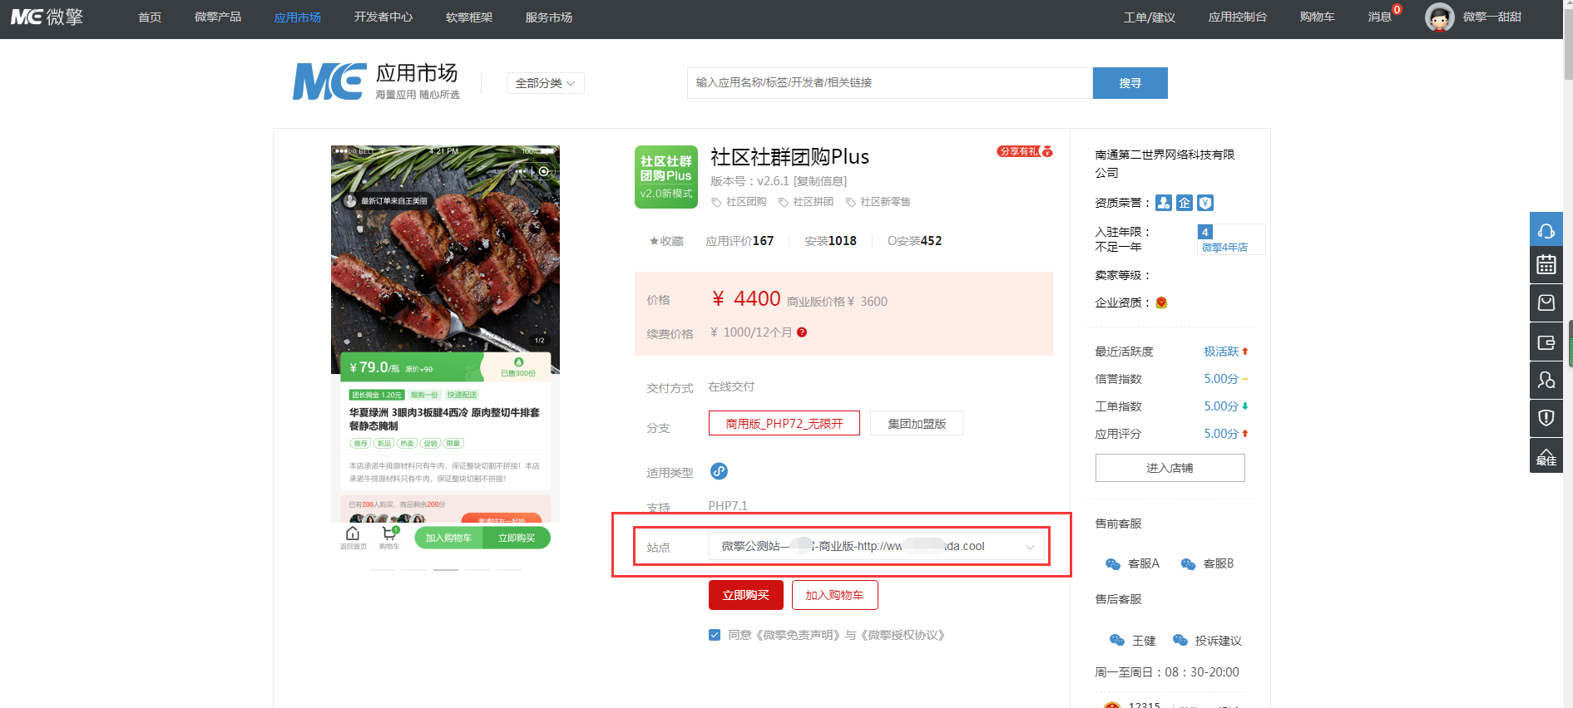Click the 搜寻 search button

pyautogui.click(x=1130, y=83)
